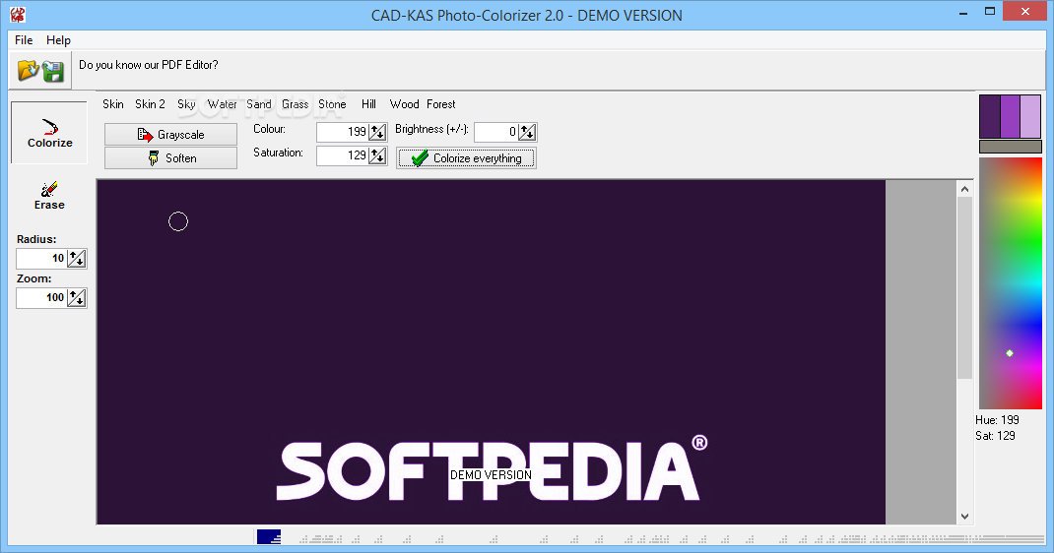The height and width of the screenshot is (553, 1054).
Task: Click the gray bar below the swatches
Action: (x=1011, y=147)
